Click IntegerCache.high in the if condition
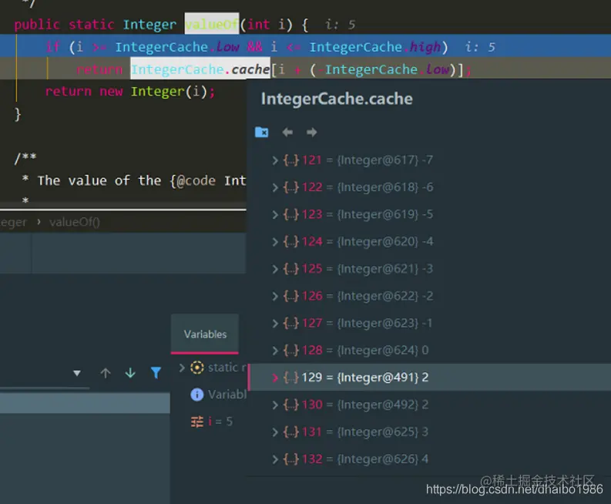 [375, 47]
